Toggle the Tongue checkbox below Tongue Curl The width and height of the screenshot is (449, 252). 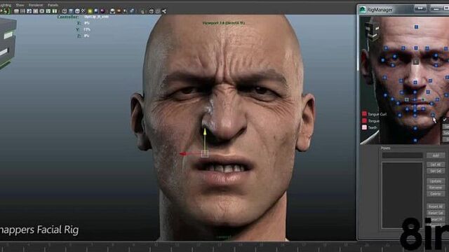(x=364, y=120)
